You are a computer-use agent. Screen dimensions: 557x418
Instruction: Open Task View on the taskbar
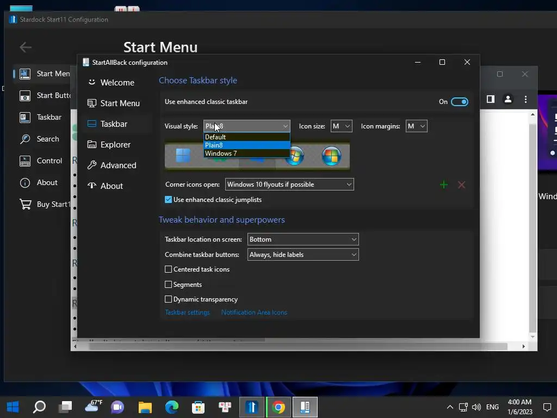[66, 407]
